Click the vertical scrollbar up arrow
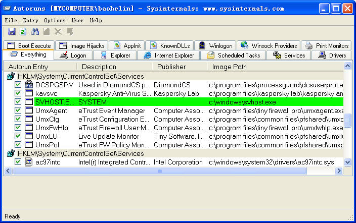This screenshot has width=356, height=223. pos(347,66)
